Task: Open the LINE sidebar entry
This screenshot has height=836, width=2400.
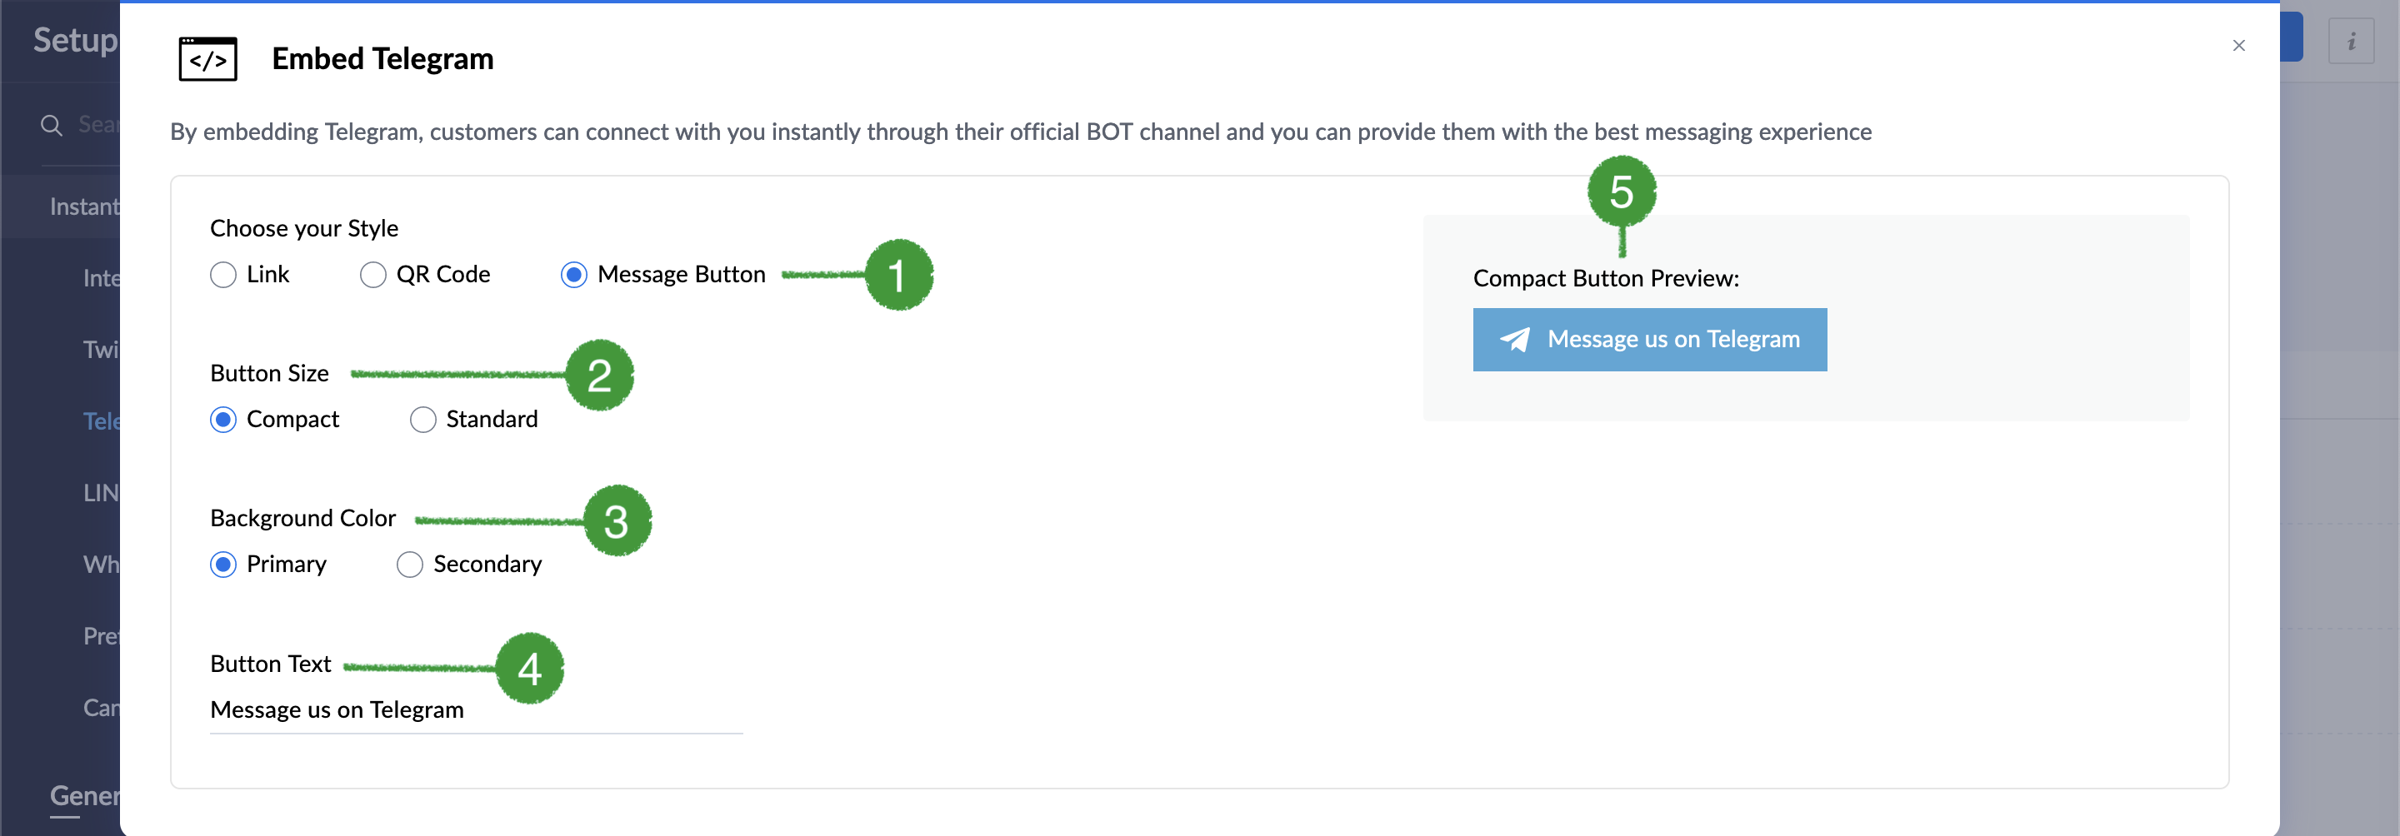Action: pos(101,492)
